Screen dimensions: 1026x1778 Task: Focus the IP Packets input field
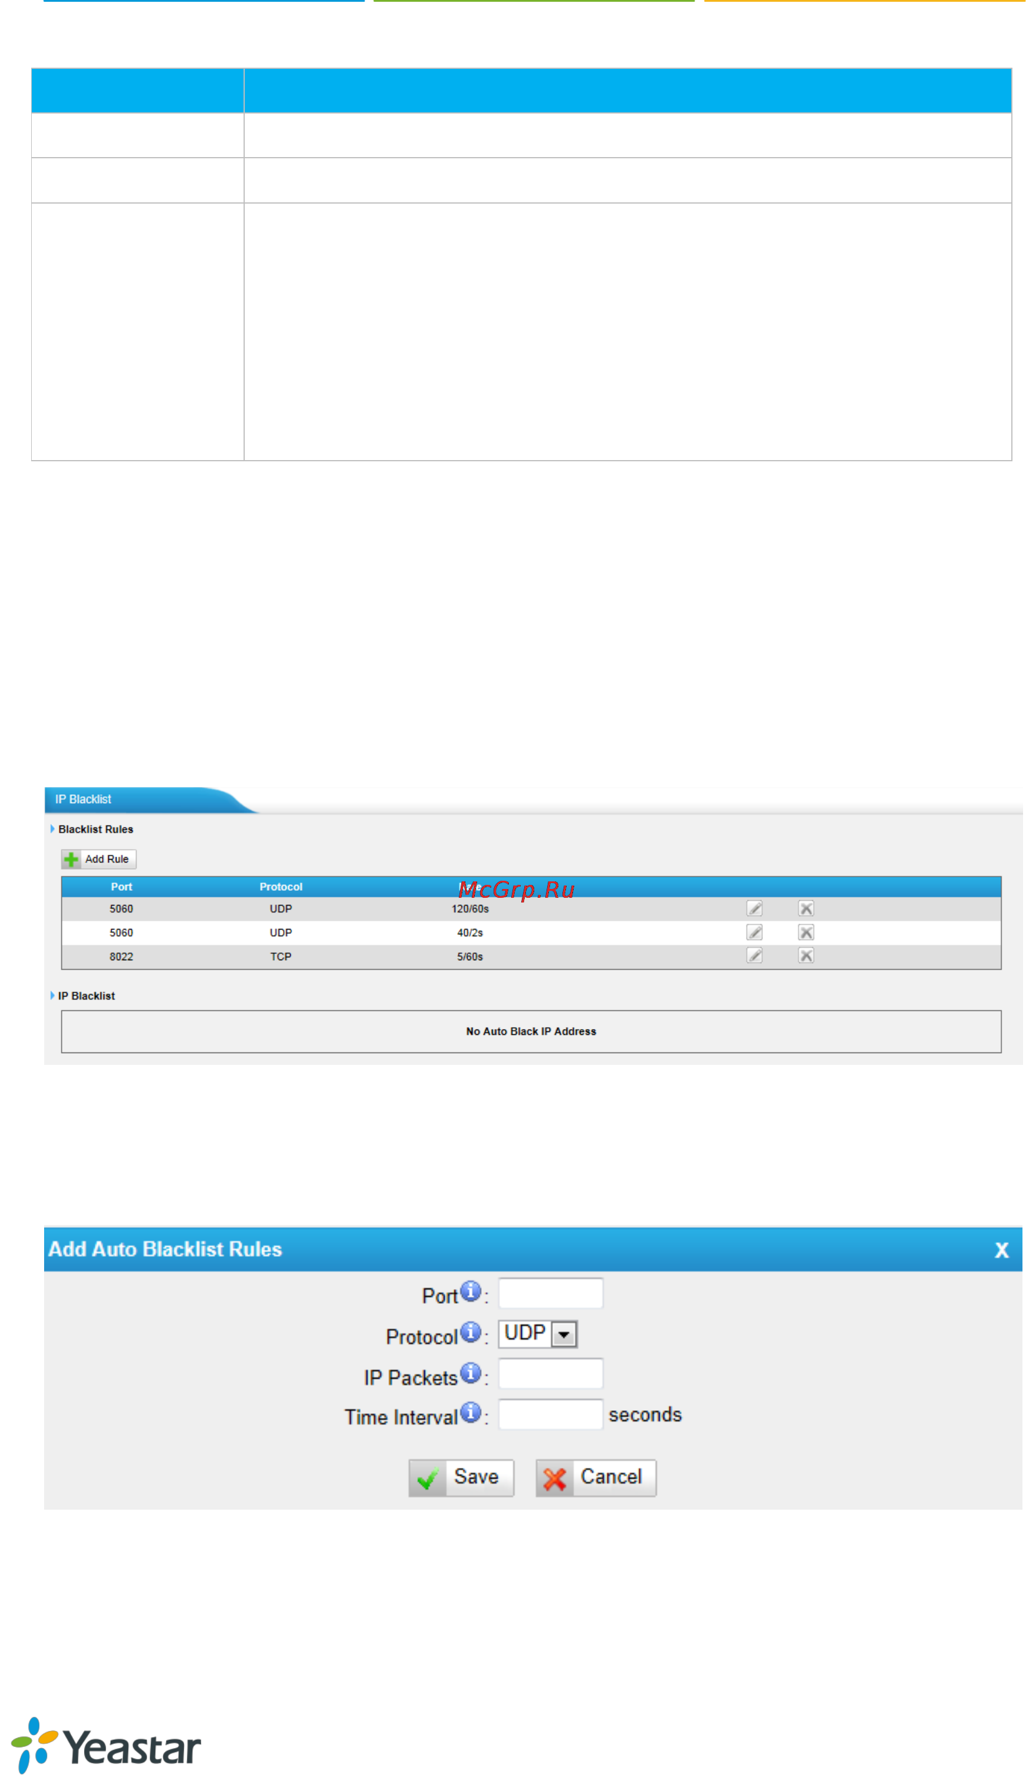click(550, 1373)
